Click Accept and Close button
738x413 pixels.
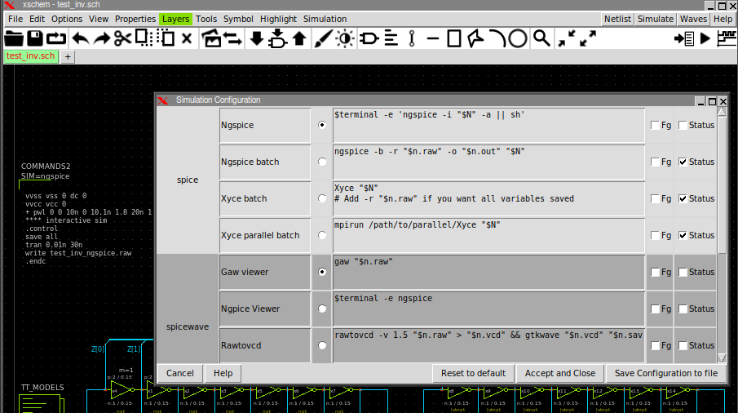pos(559,373)
